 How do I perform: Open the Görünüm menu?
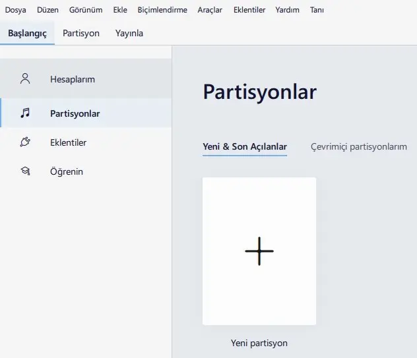[x=86, y=10]
